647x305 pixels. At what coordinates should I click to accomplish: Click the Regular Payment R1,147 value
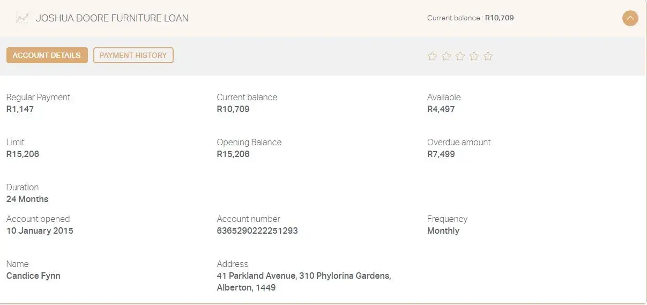(20, 109)
